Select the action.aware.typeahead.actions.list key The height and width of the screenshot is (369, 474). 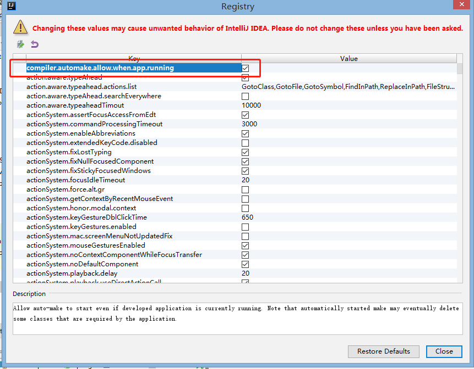pyautogui.click(x=81, y=87)
